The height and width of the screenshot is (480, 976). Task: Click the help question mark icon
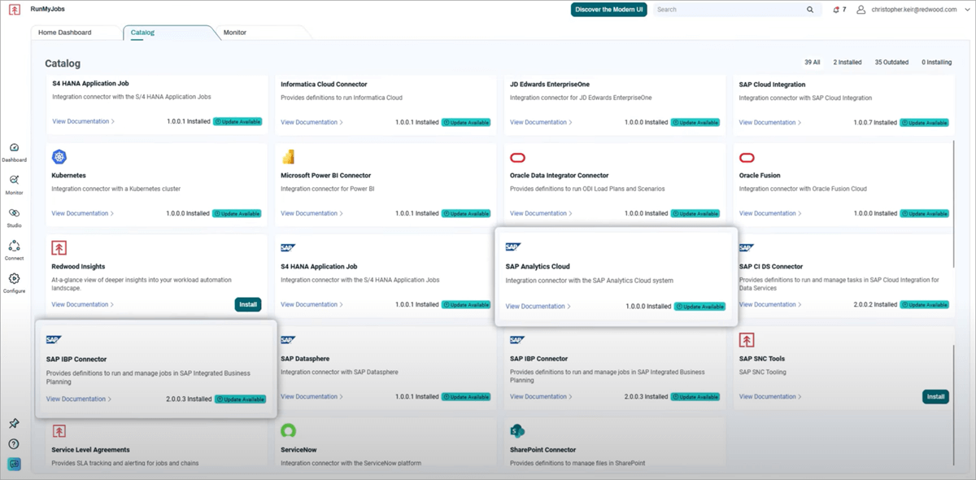tap(15, 443)
